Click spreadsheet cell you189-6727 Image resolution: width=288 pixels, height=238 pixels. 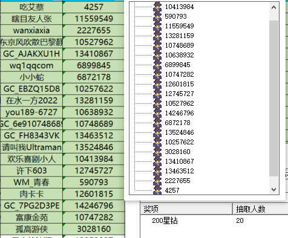coord(31,112)
